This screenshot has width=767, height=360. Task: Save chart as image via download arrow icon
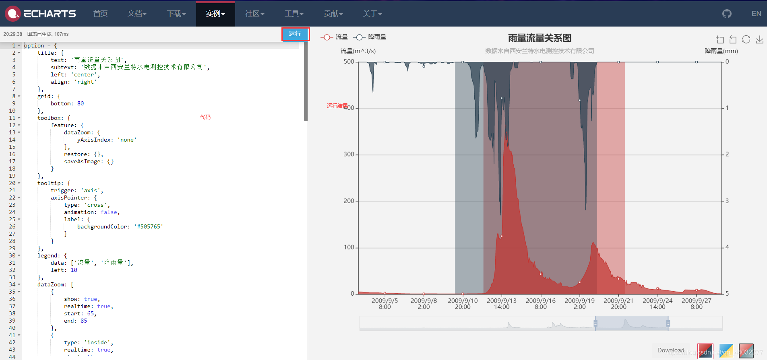tap(759, 39)
